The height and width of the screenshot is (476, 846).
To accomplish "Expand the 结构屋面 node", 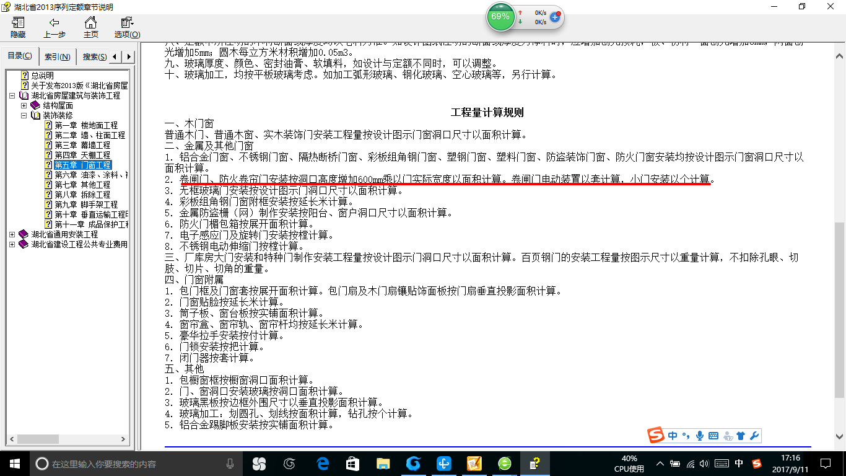I will (24, 106).
